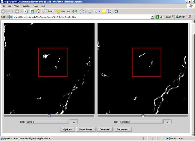Launch SnagIt from the toolbar

(182, 17)
